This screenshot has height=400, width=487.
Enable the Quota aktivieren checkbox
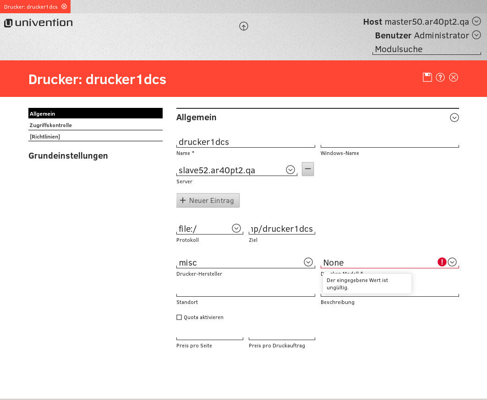[179, 317]
